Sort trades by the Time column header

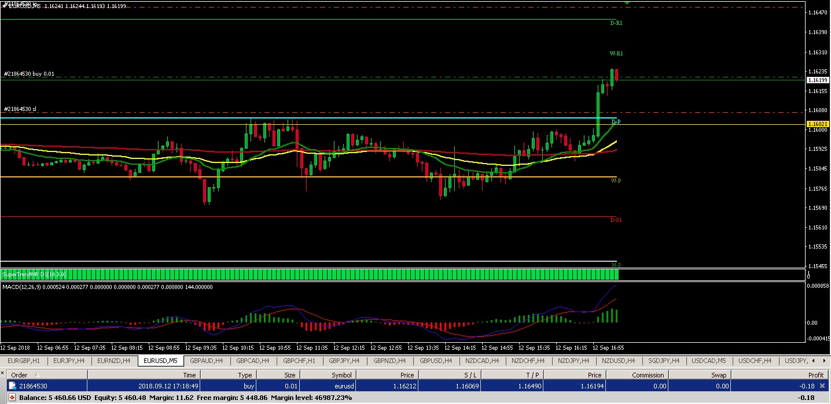[x=143, y=375]
